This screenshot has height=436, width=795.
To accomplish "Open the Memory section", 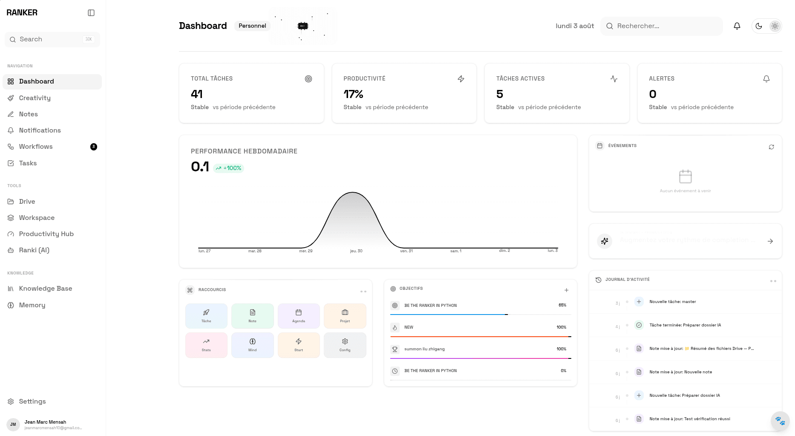I will point(52,305).
